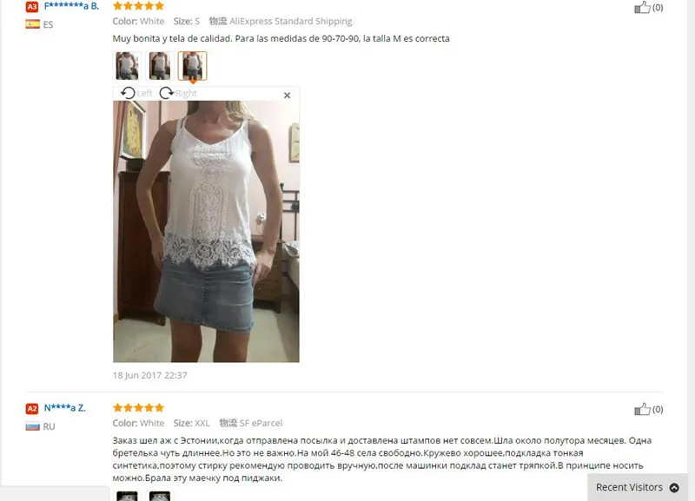Screen dimensions: 695x501
Task: Click the five-star rating on the Spanish review
Action: coord(138,6)
